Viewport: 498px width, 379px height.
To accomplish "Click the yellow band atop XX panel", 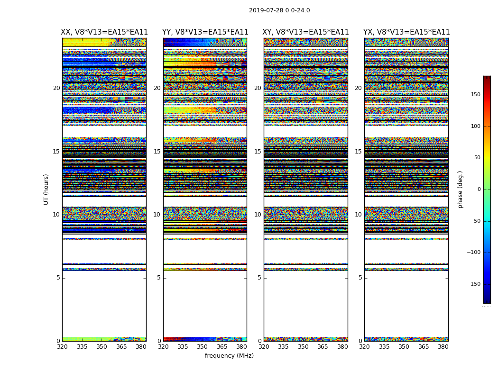I will [86, 42].
